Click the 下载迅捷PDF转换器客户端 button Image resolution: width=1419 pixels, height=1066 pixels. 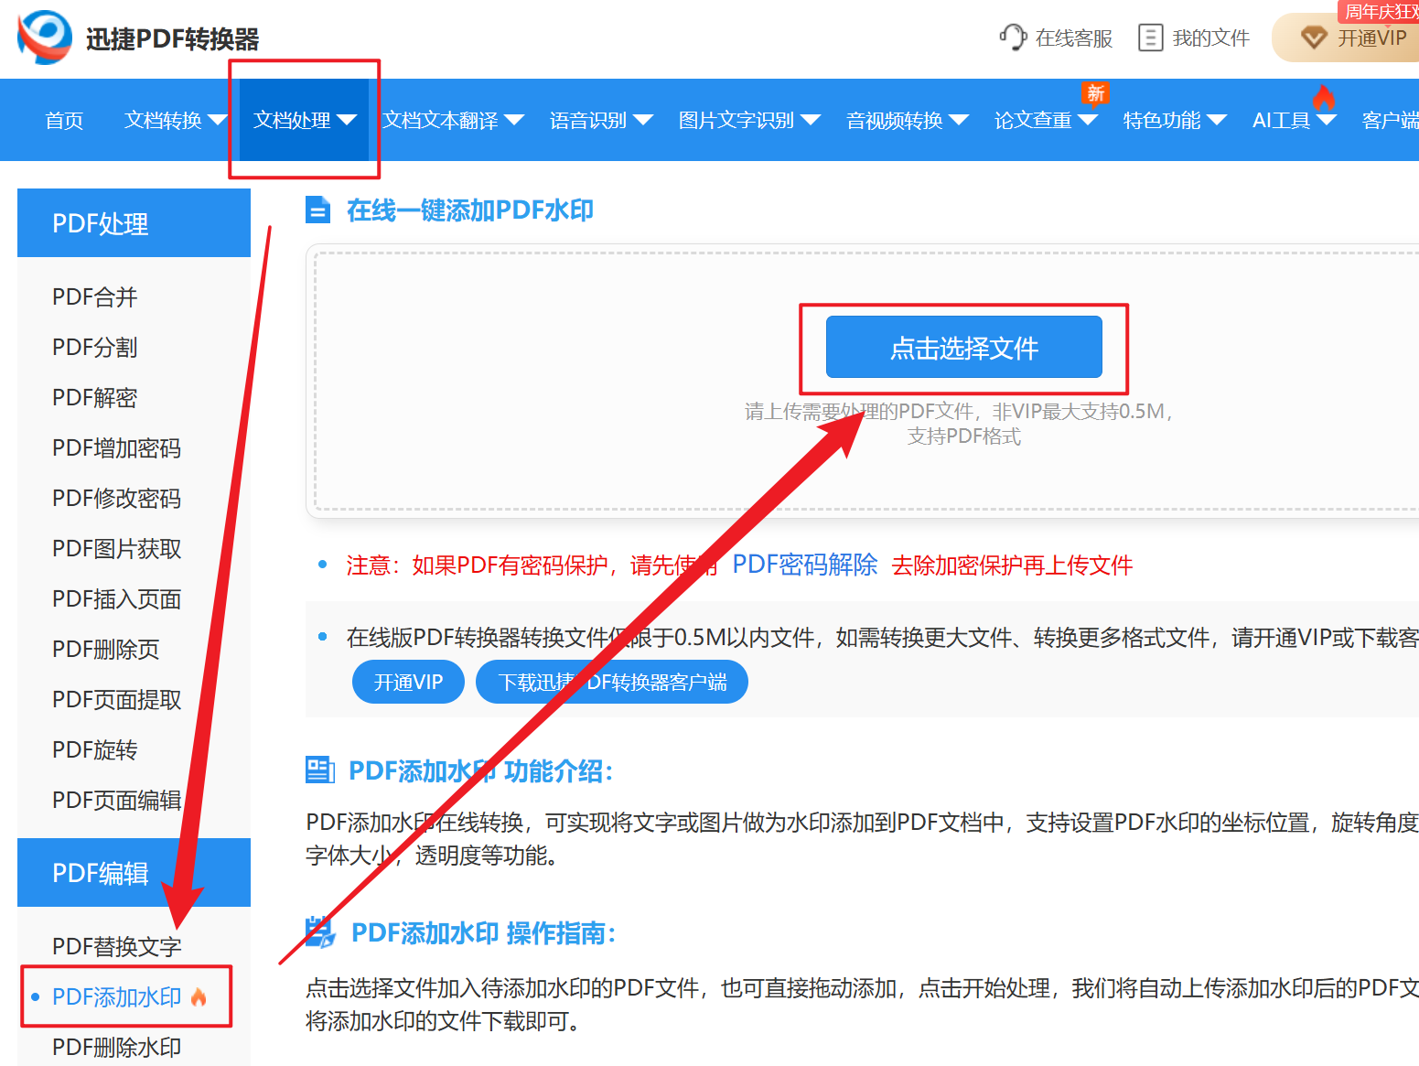611,682
